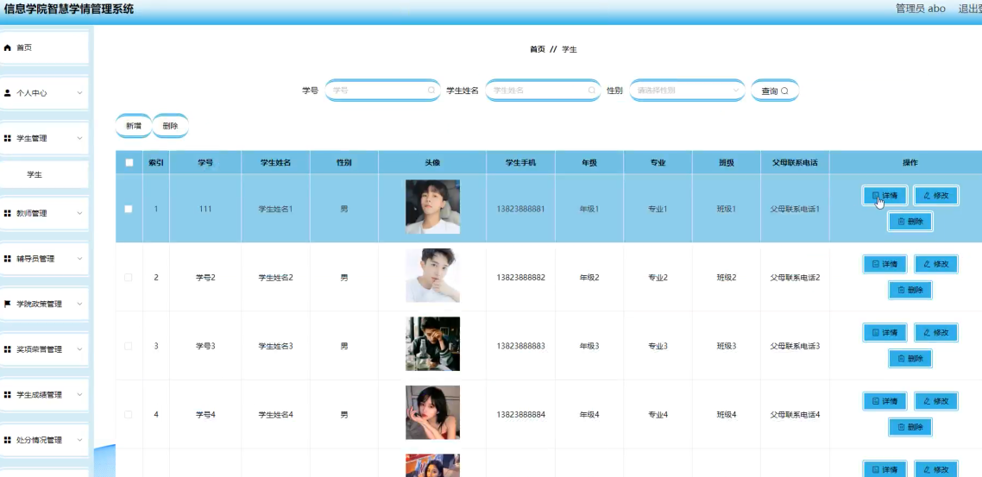Click the batch 删除 button above table

coord(170,126)
